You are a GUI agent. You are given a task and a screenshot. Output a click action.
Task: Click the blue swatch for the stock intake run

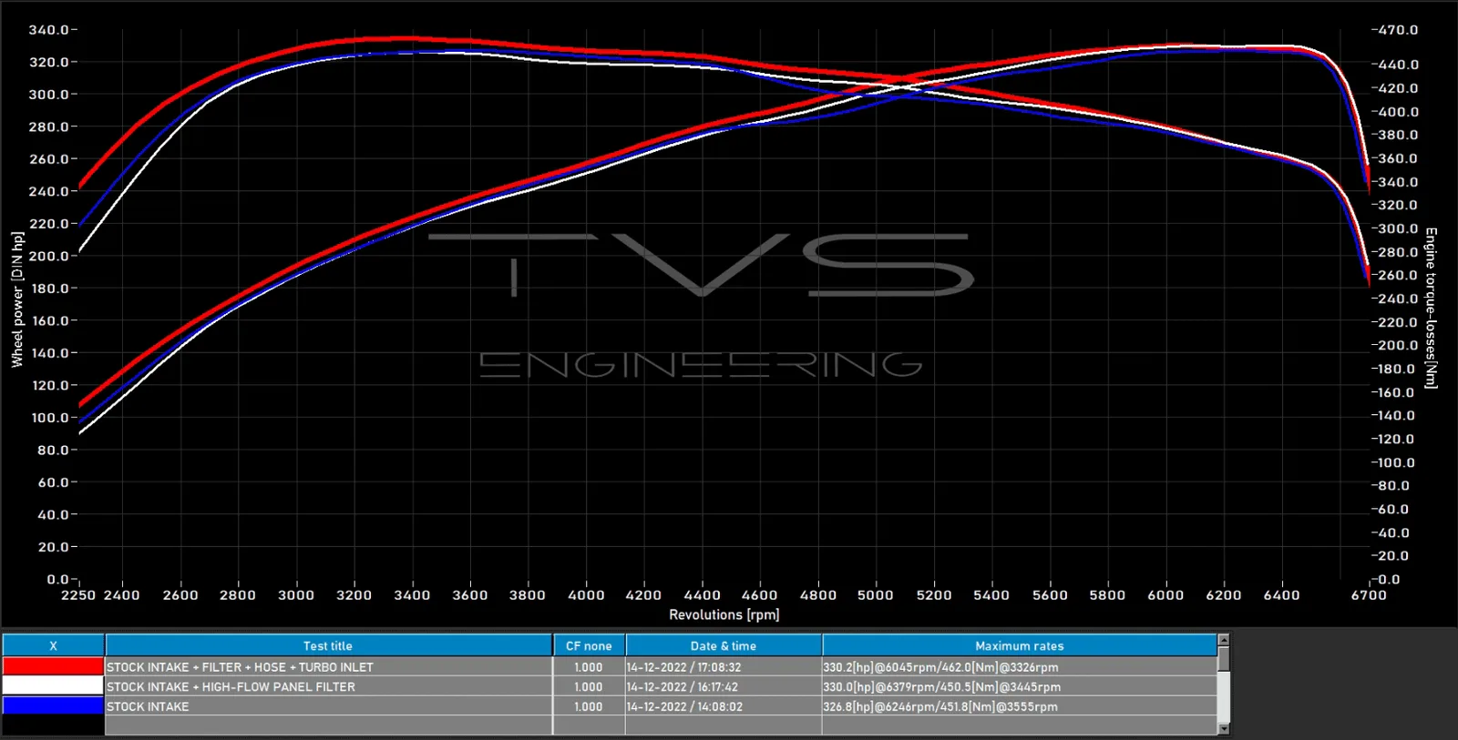click(53, 706)
